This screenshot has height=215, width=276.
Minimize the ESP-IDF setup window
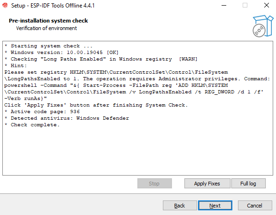point(224,6)
